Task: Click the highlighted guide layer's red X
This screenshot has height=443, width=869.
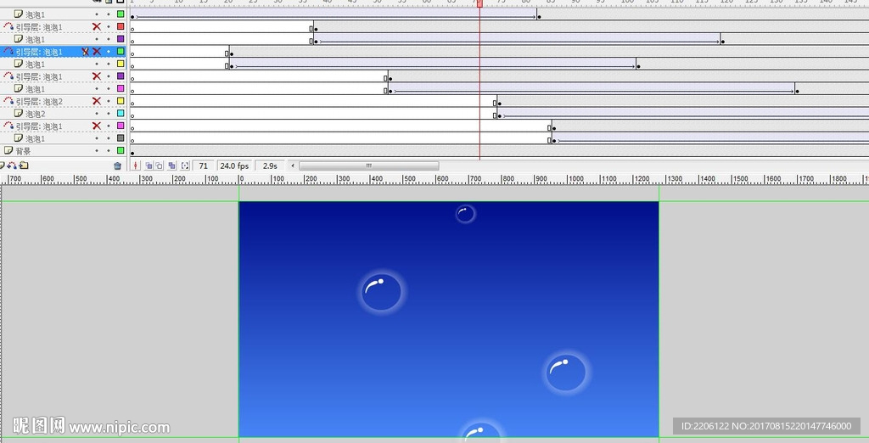Action: (x=97, y=52)
